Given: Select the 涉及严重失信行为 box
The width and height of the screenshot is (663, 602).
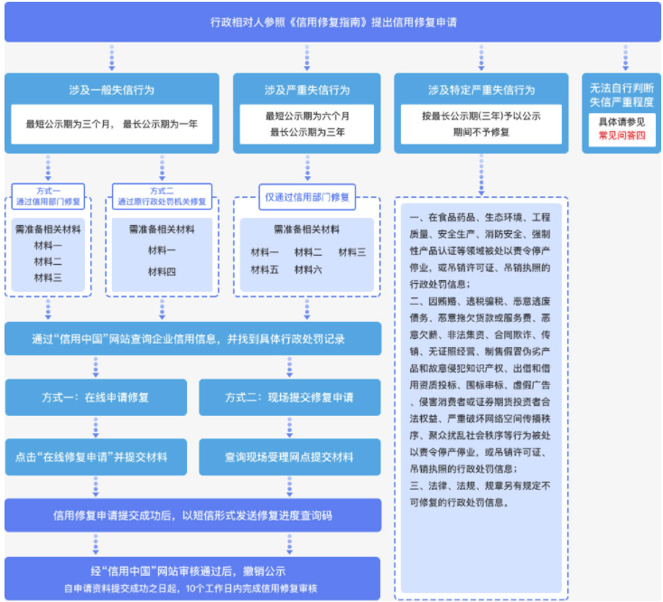Looking at the screenshot, I should (306, 89).
